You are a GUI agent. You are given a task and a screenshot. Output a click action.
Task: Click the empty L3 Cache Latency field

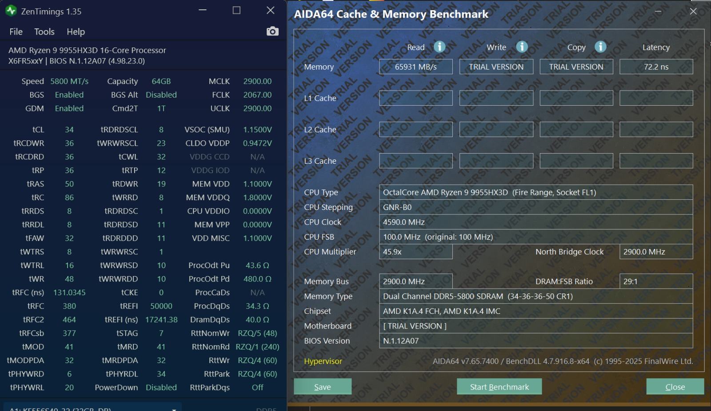(x=656, y=161)
